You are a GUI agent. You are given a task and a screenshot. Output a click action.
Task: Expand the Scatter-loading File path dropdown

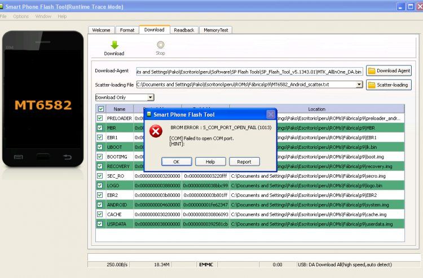coord(359,85)
